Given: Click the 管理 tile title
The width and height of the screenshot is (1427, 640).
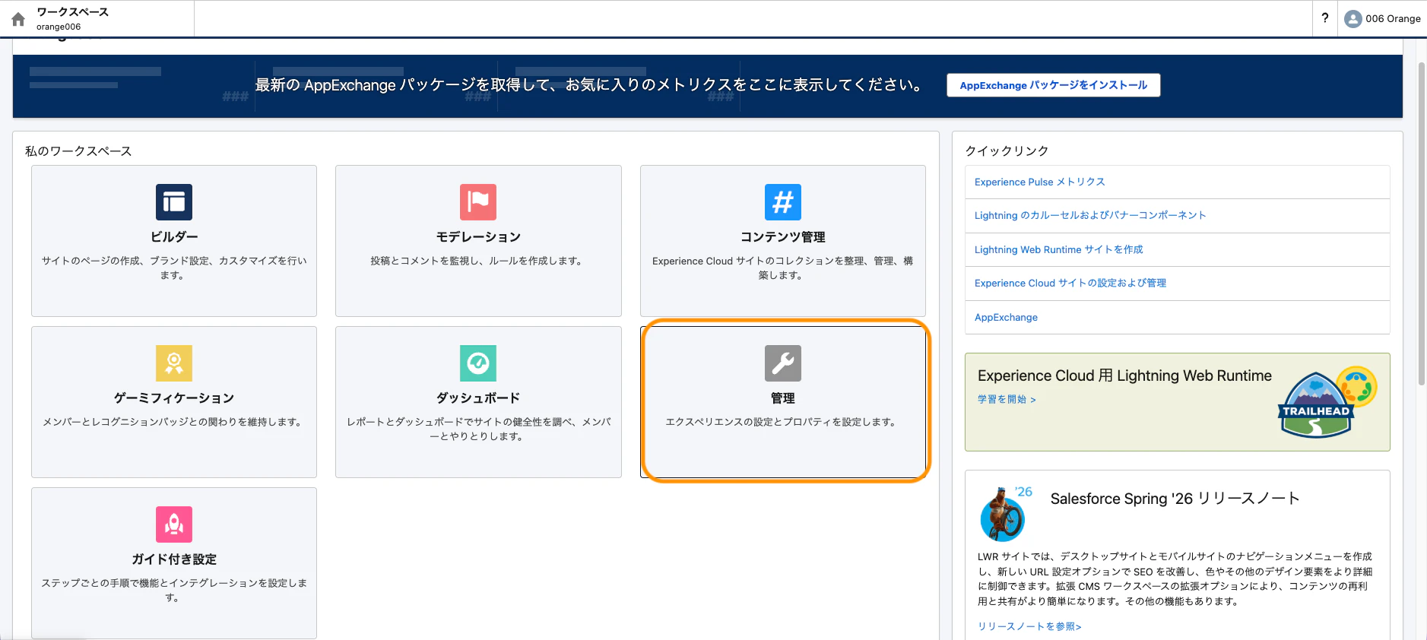Looking at the screenshot, I should click(783, 398).
